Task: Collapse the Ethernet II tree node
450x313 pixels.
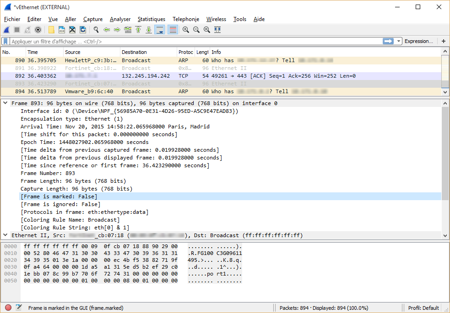Action: click(5, 235)
